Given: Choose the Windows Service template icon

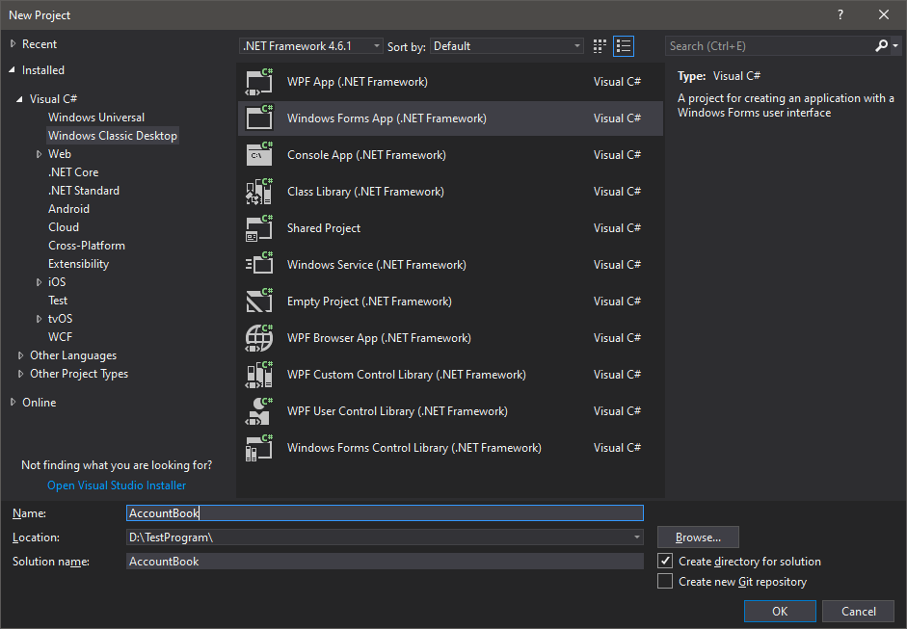Looking at the screenshot, I should pyautogui.click(x=259, y=265).
